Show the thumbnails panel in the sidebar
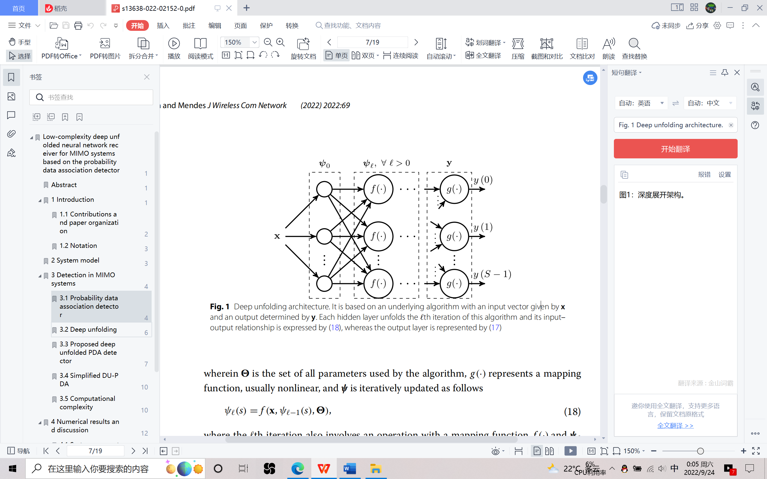This screenshot has height=479, width=767. pyautogui.click(x=11, y=97)
